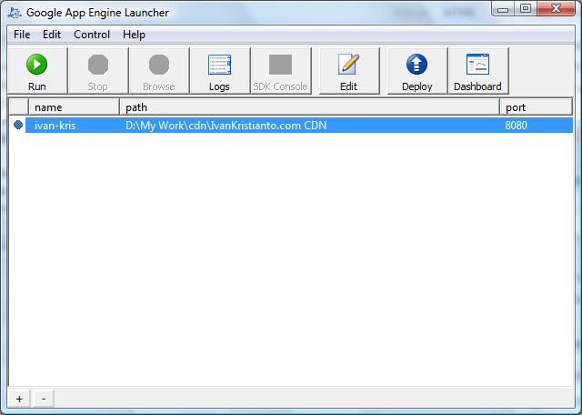This screenshot has height=415, width=582.
Task: Open the Help menu
Action: tap(134, 35)
